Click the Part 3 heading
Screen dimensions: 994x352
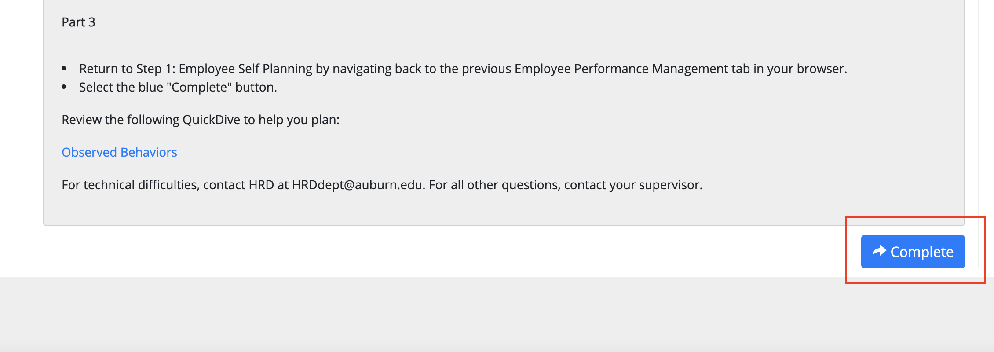(78, 22)
